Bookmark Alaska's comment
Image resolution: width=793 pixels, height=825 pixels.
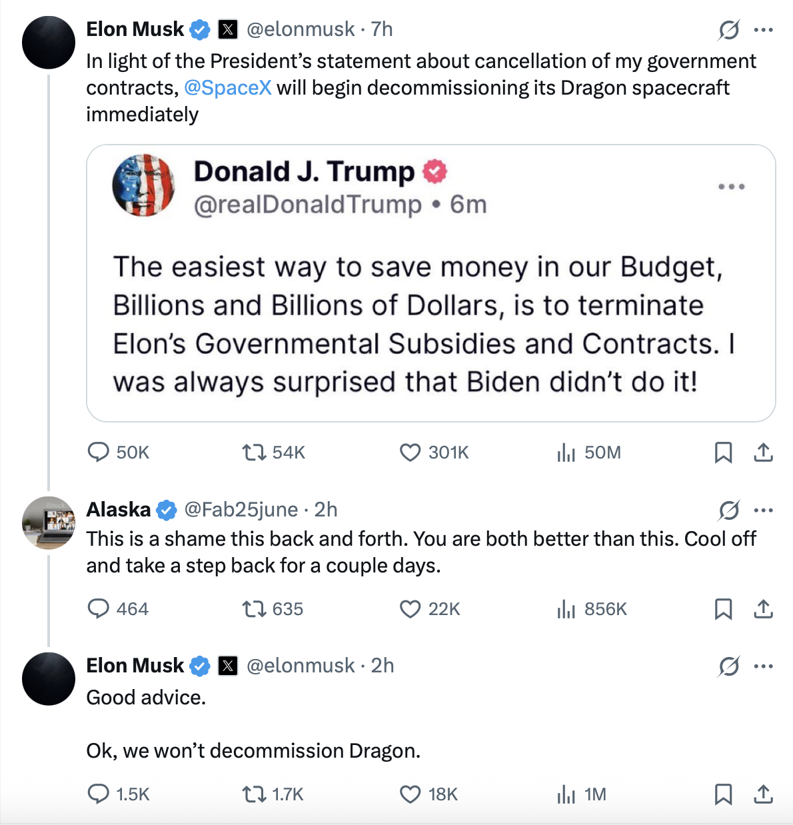(723, 608)
